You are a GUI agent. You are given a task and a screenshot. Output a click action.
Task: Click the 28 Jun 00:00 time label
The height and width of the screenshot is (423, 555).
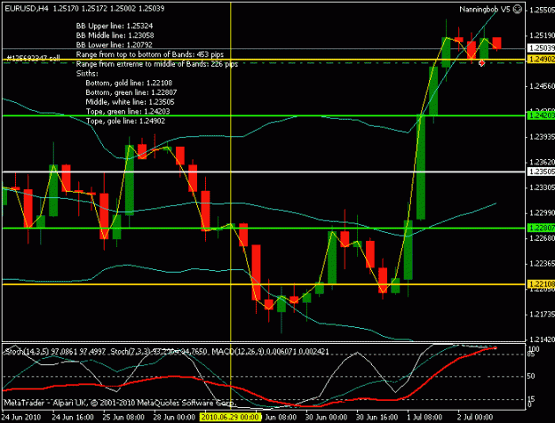click(175, 417)
